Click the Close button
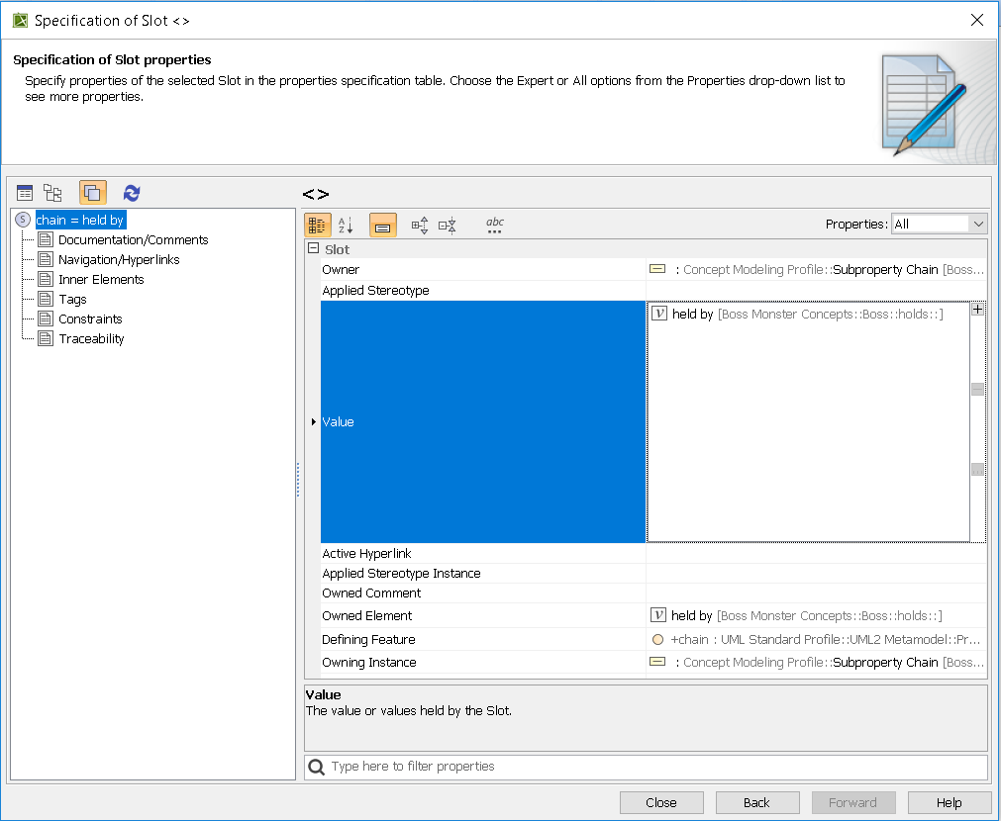 (661, 802)
